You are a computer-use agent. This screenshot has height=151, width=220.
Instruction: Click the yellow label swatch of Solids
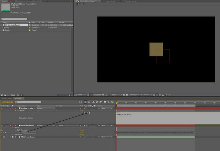[30, 30]
